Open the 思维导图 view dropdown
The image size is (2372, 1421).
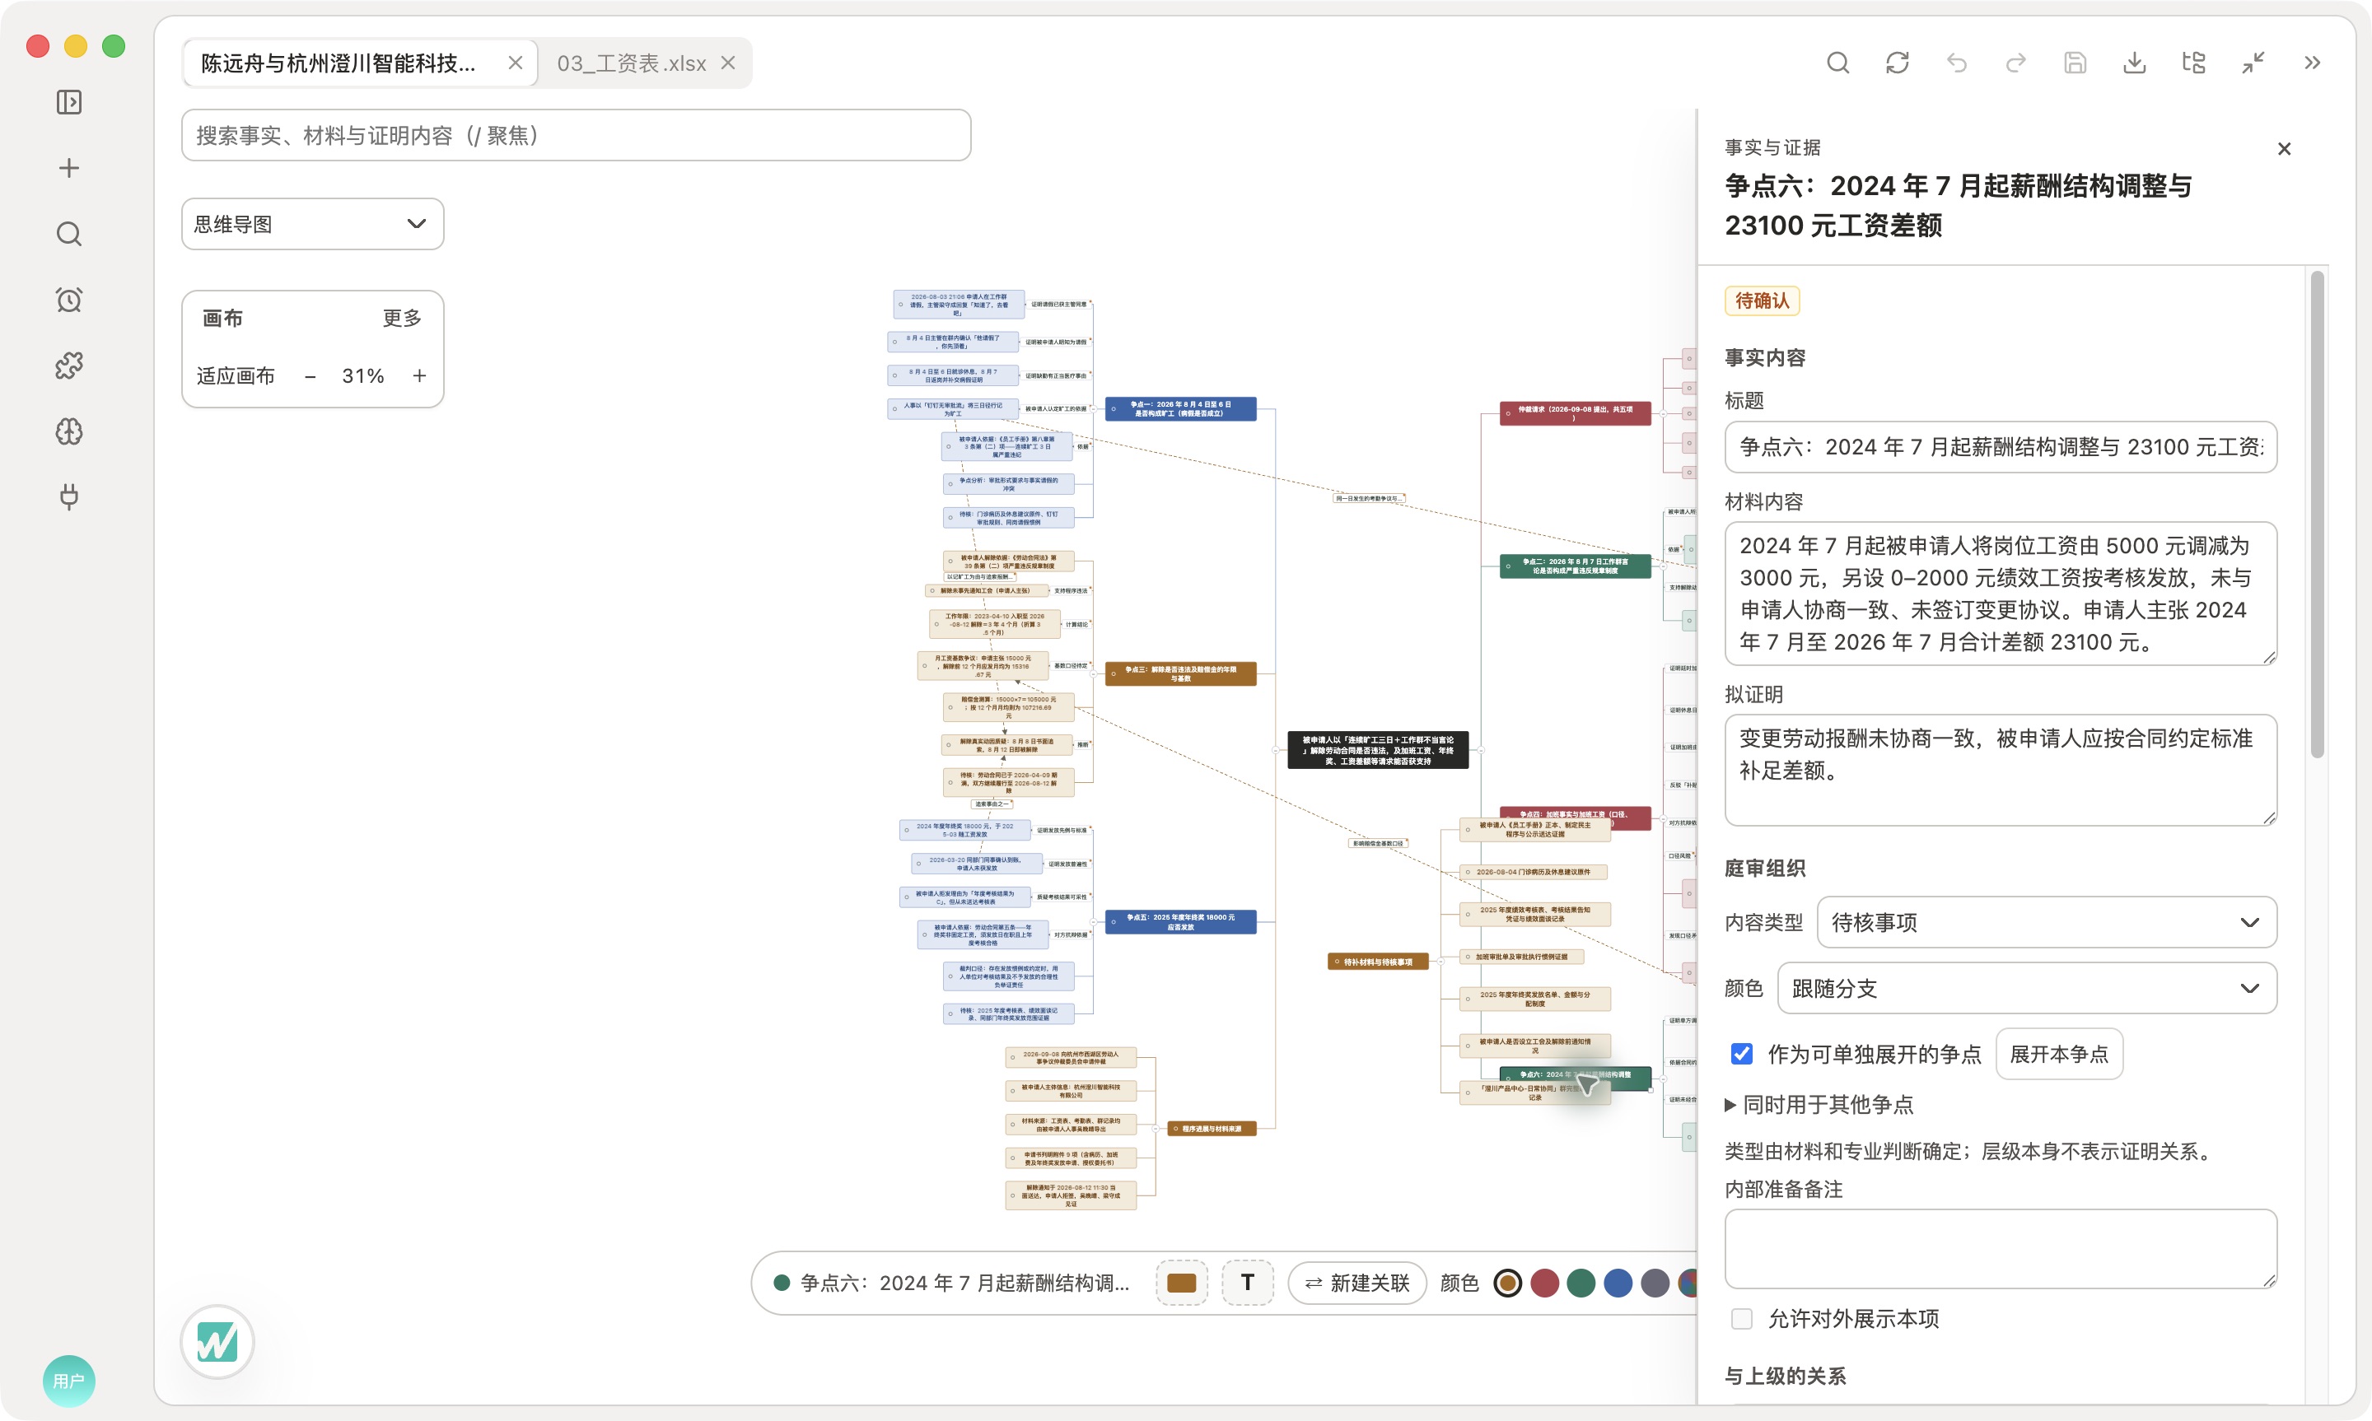pyautogui.click(x=312, y=224)
